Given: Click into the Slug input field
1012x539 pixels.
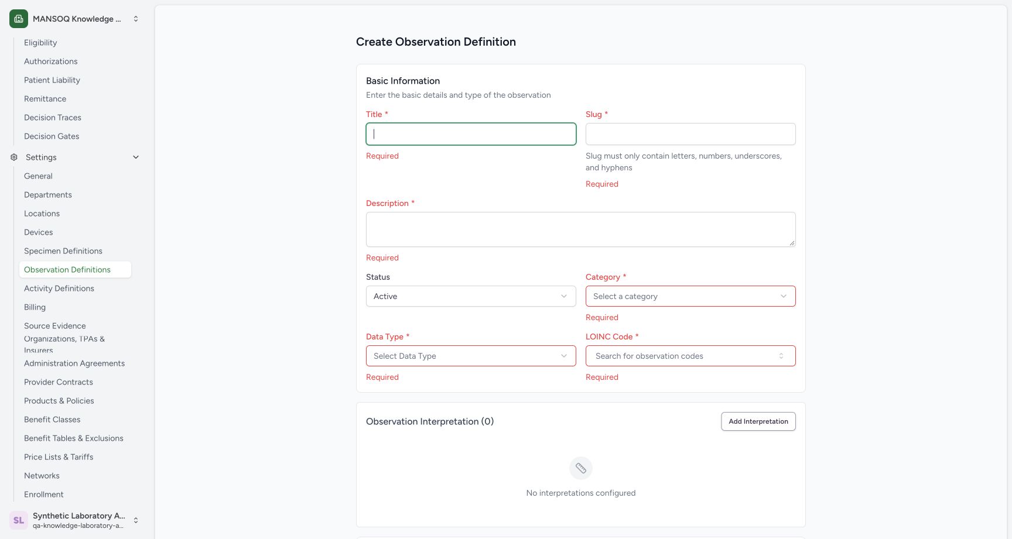Looking at the screenshot, I should coord(690,134).
